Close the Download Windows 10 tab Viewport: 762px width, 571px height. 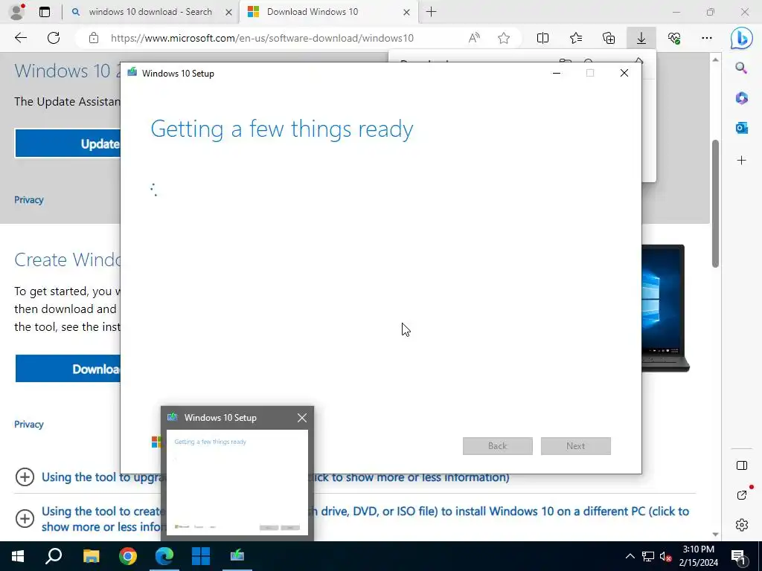[x=406, y=12]
